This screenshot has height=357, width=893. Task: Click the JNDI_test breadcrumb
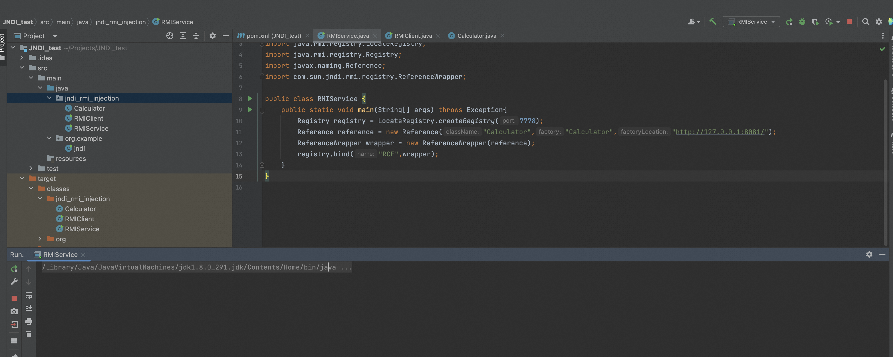point(18,22)
